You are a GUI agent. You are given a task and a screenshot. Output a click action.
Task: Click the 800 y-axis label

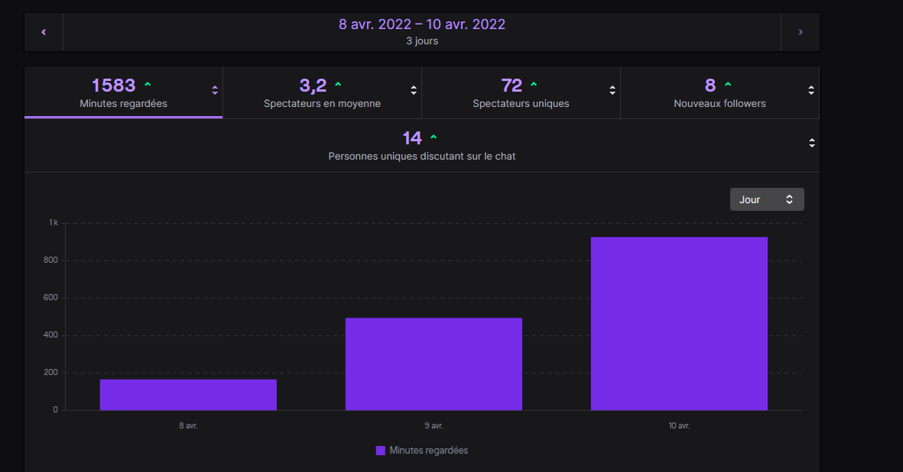coord(50,260)
